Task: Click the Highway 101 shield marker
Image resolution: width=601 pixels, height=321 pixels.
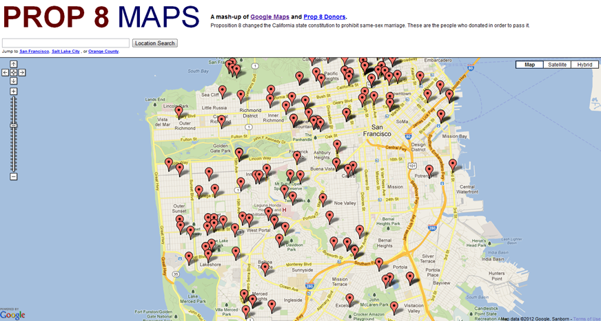Action: [412, 166]
